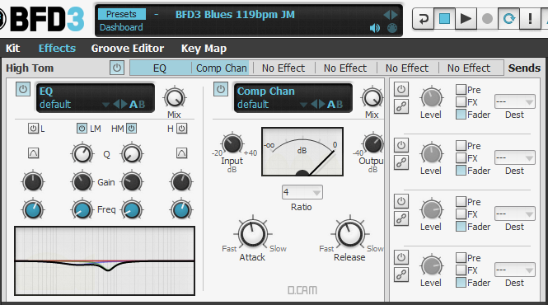548x305 pixels.
Task: Open the first send Dest dropdown
Action: 514,101
